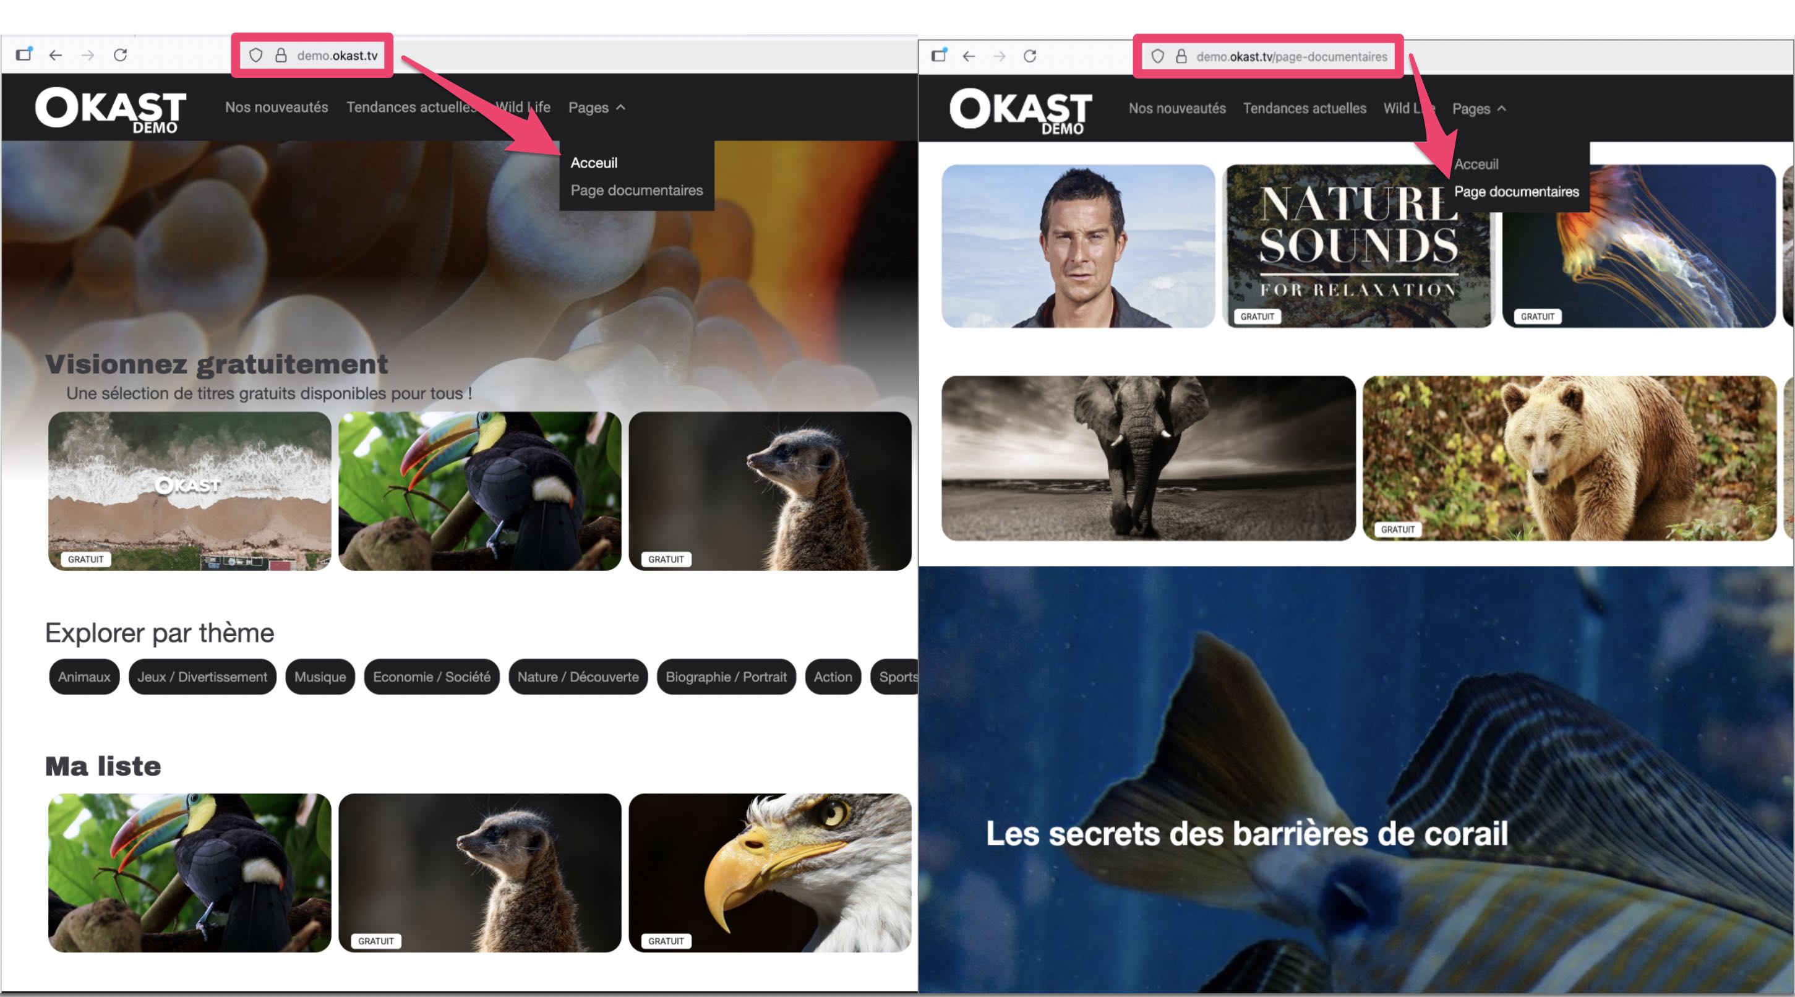
Task: Click OKAST DEMO logo on left page
Action: (x=111, y=109)
